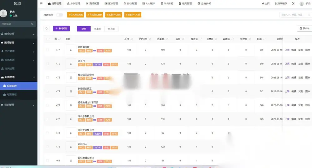The image size is (312, 168).
Task: Sort by 总集数 column sort arrows
Action: [x=167, y=39]
